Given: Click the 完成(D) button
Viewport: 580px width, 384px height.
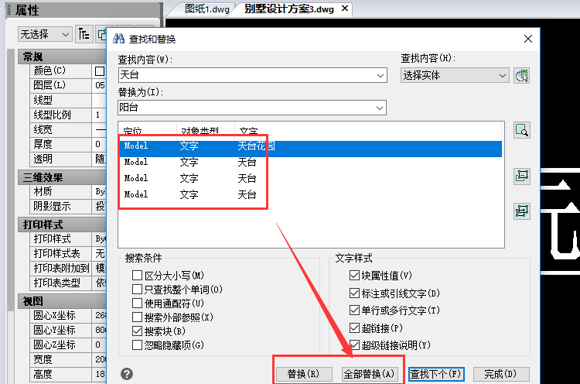Looking at the screenshot, I should tap(501, 374).
